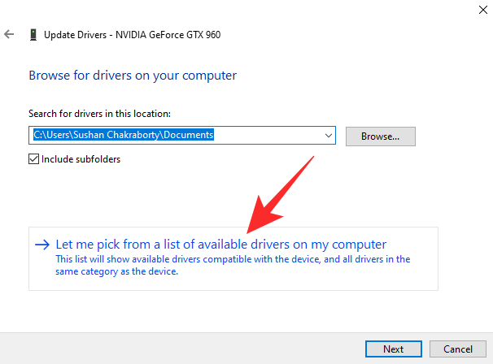Choose Let me pick from a list link
This screenshot has width=493, height=364.
pyautogui.click(x=220, y=244)
